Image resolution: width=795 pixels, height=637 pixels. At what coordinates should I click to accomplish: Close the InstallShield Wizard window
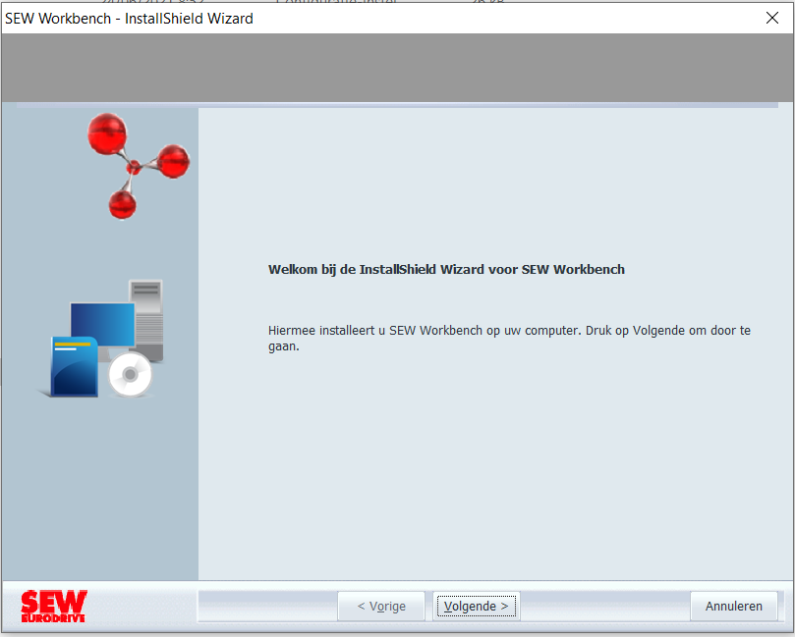coord(772,19)
